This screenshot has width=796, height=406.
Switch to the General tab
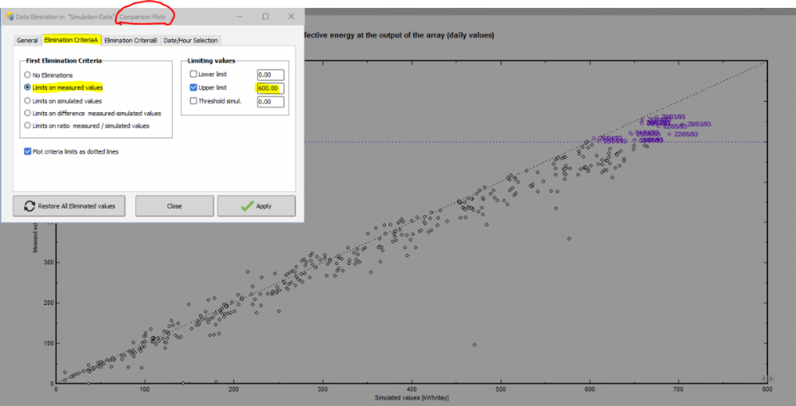pos(27,40)
